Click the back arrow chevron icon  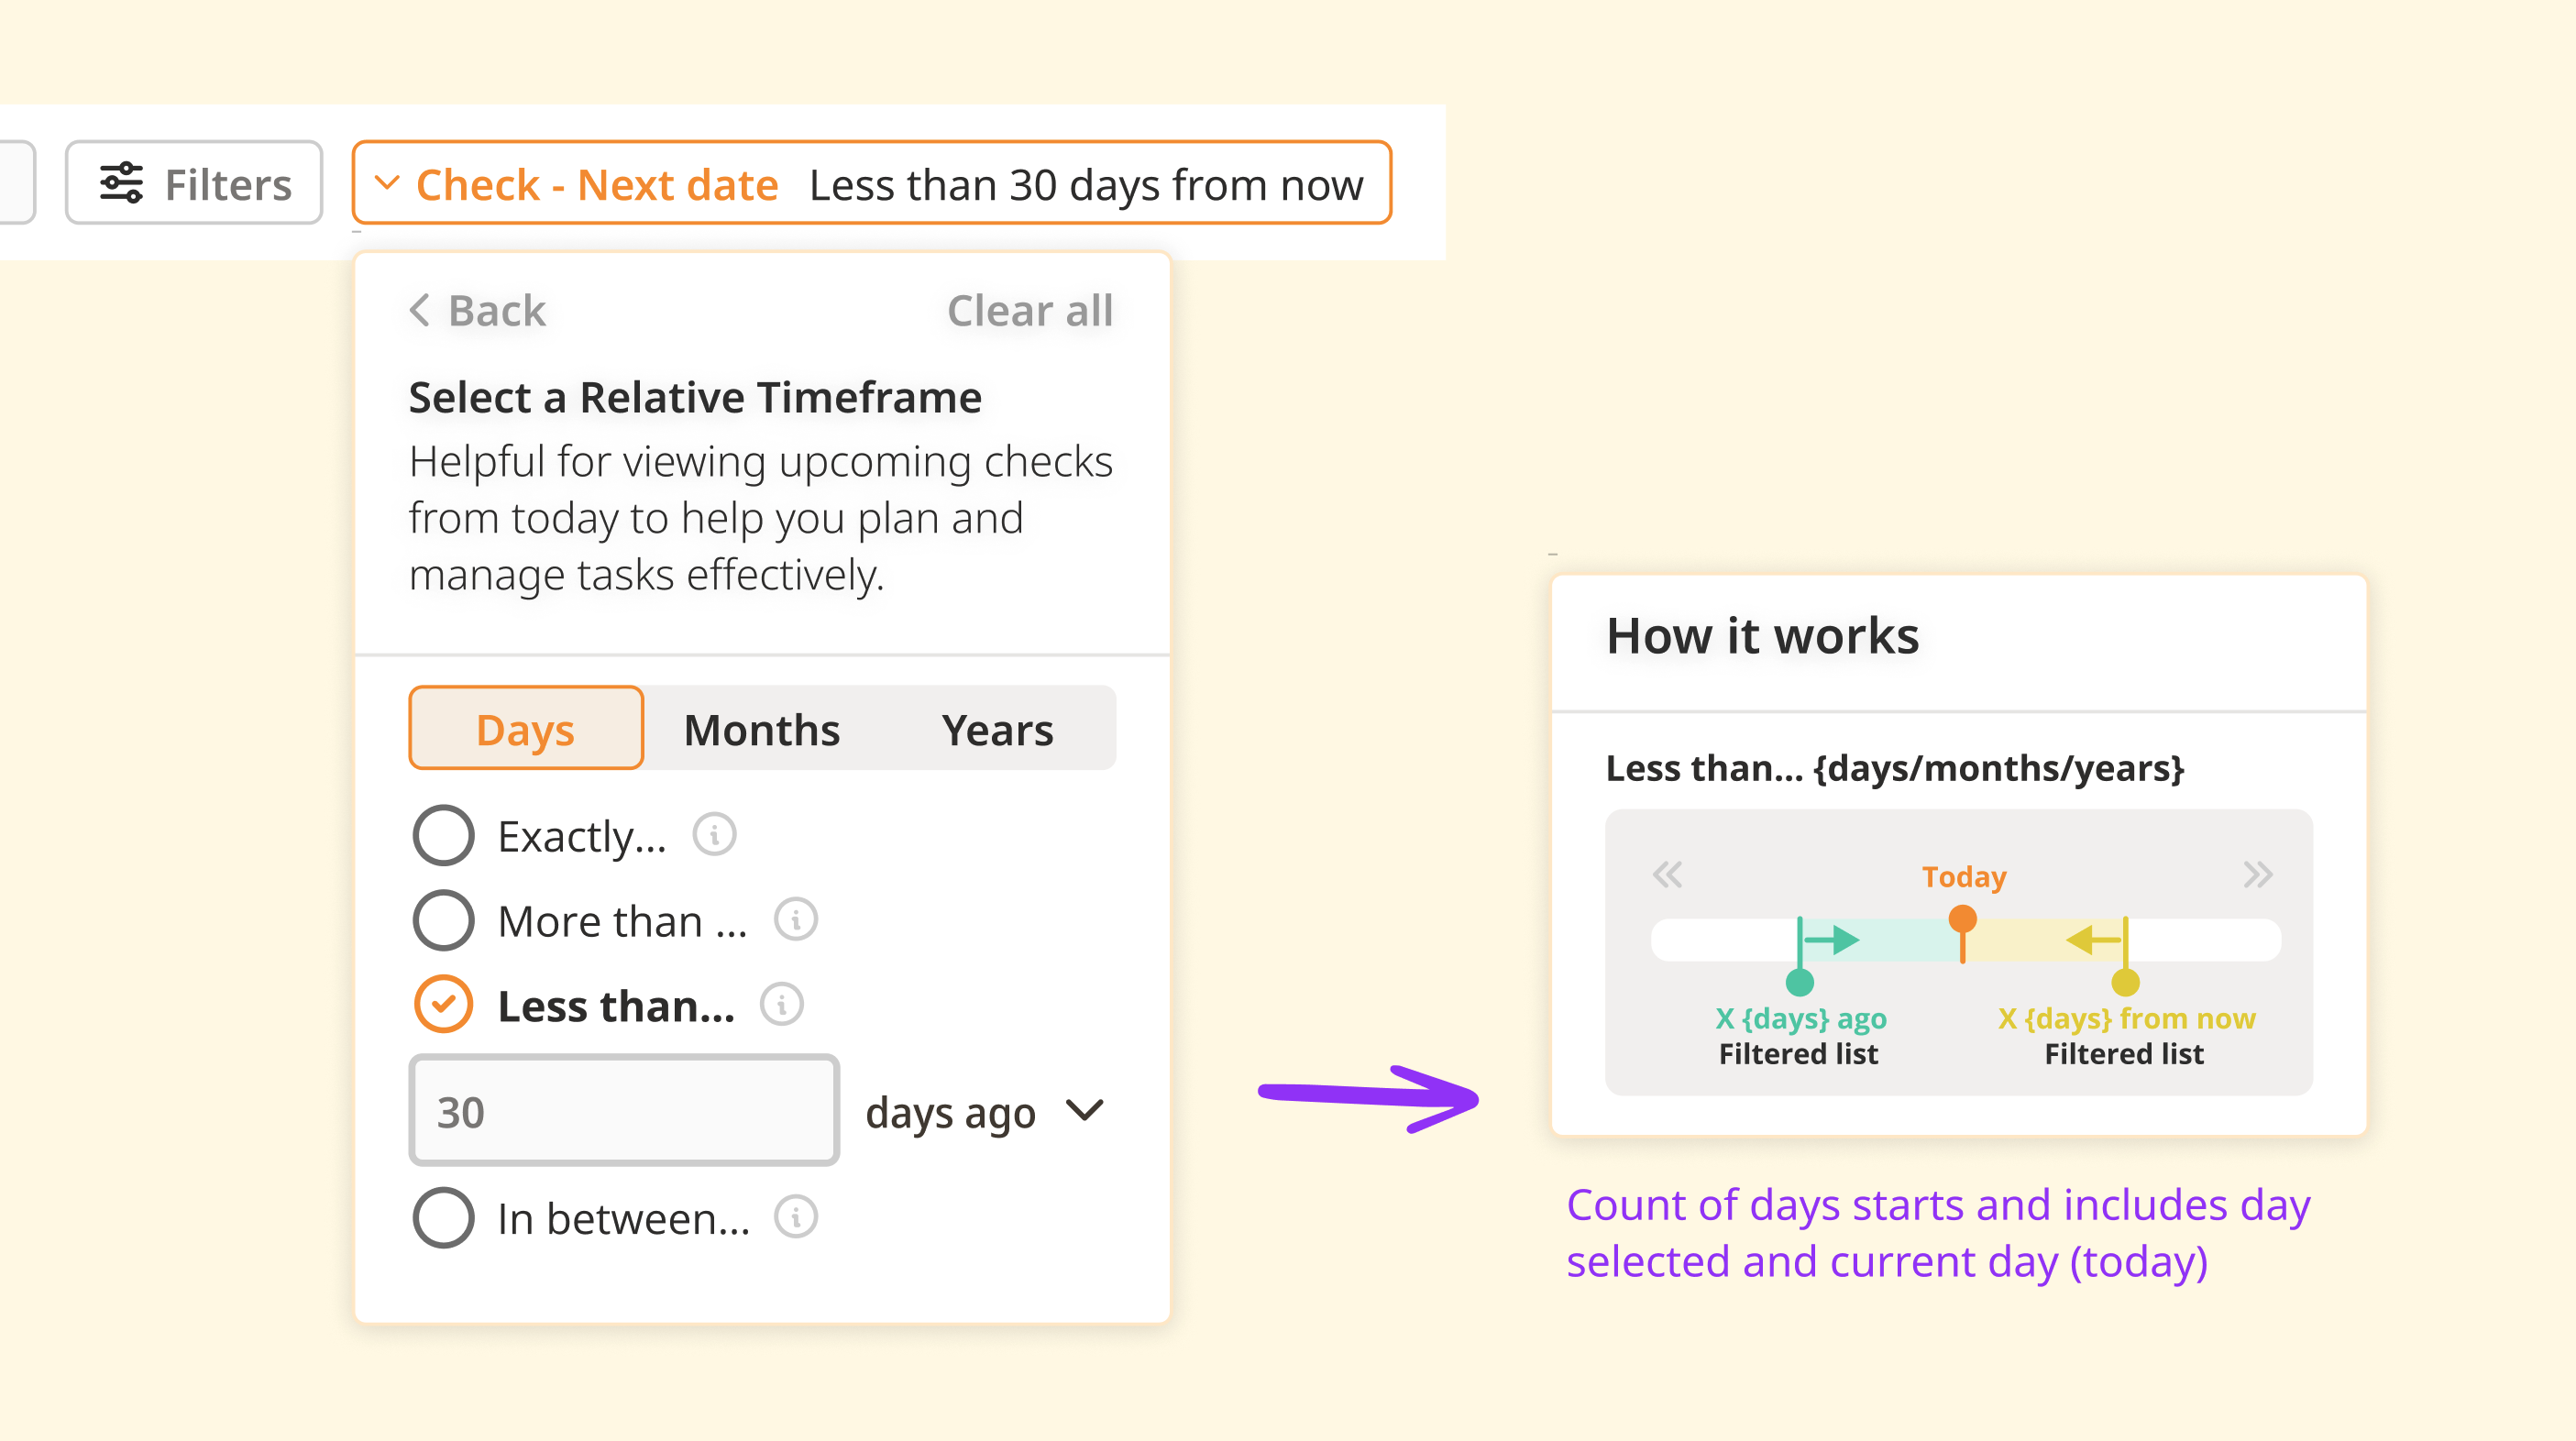click(x=420, y=310)
